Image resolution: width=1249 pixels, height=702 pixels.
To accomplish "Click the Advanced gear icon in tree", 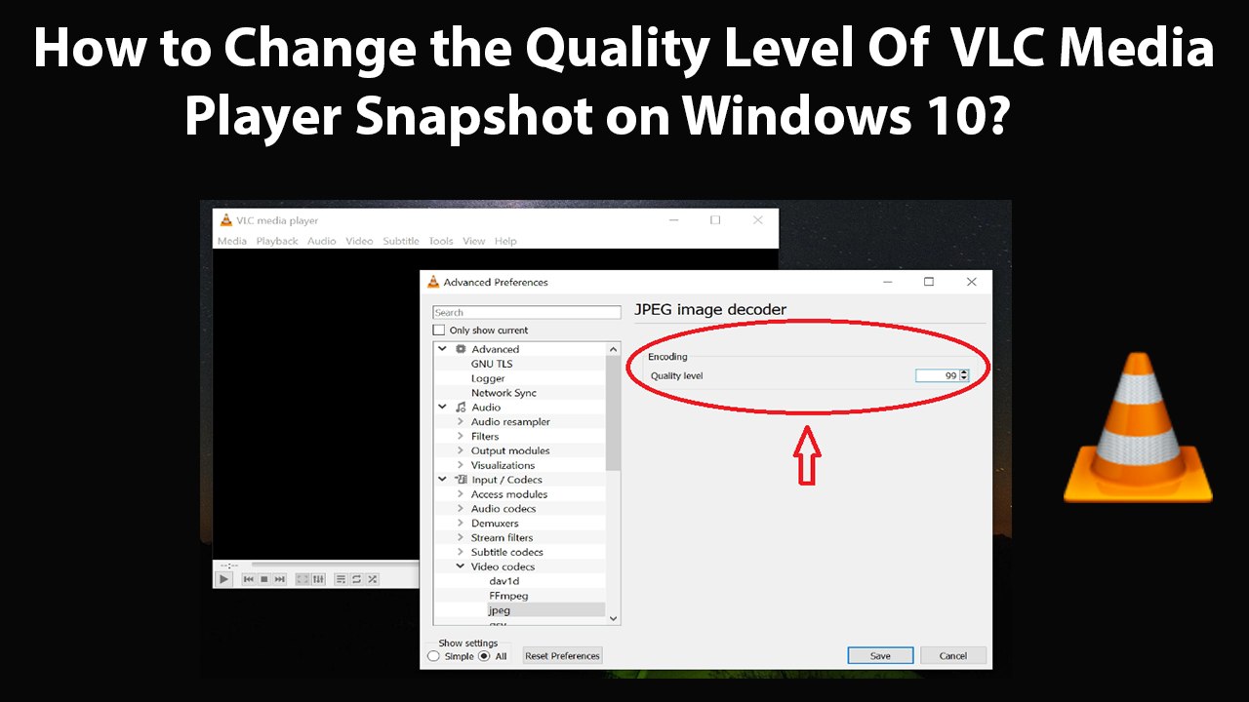I will click(462, 349).
